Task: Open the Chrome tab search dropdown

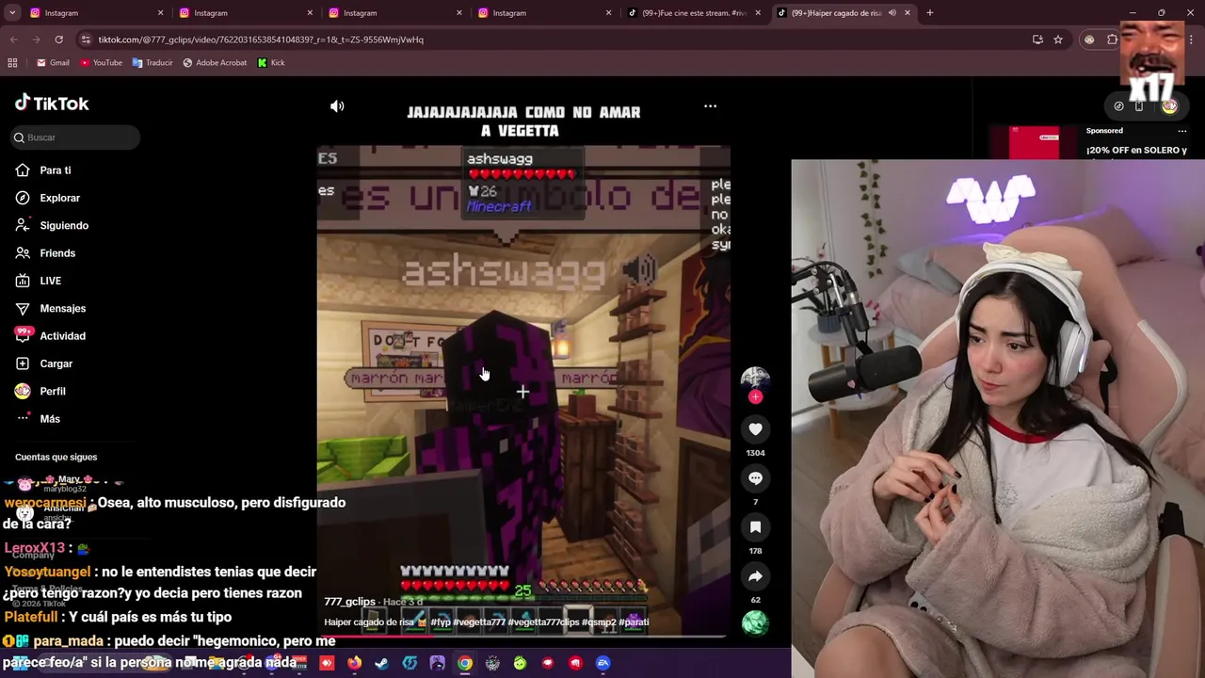Action: coord(12,13)
